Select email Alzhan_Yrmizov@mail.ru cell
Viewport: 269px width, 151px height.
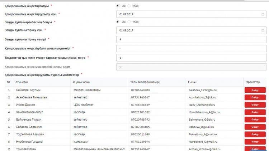214,148
